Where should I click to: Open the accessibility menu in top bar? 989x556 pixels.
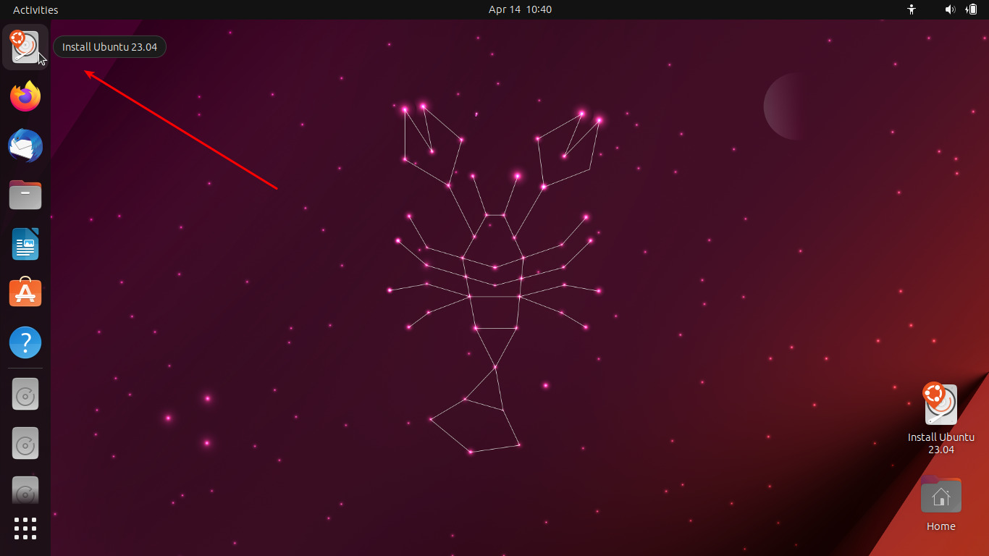click(x=912, y=9)
